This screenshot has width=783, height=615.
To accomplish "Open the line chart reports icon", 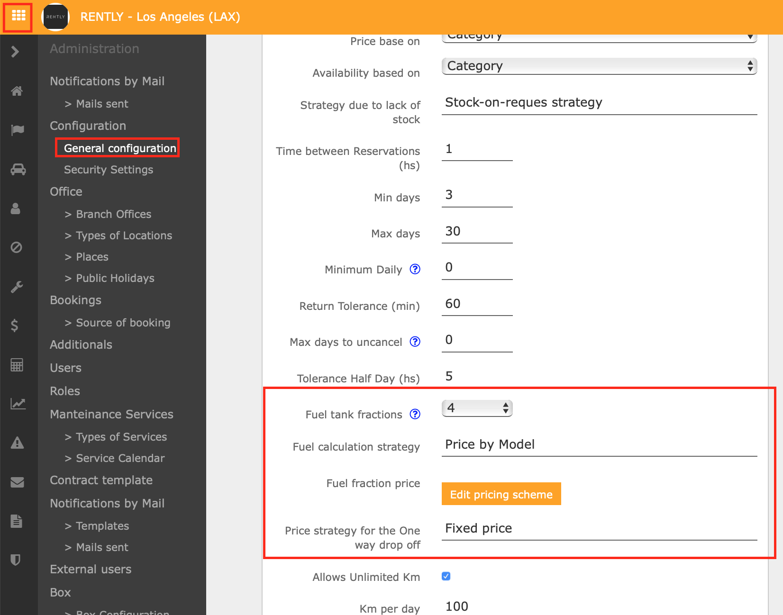I will (x=18, y=404).
